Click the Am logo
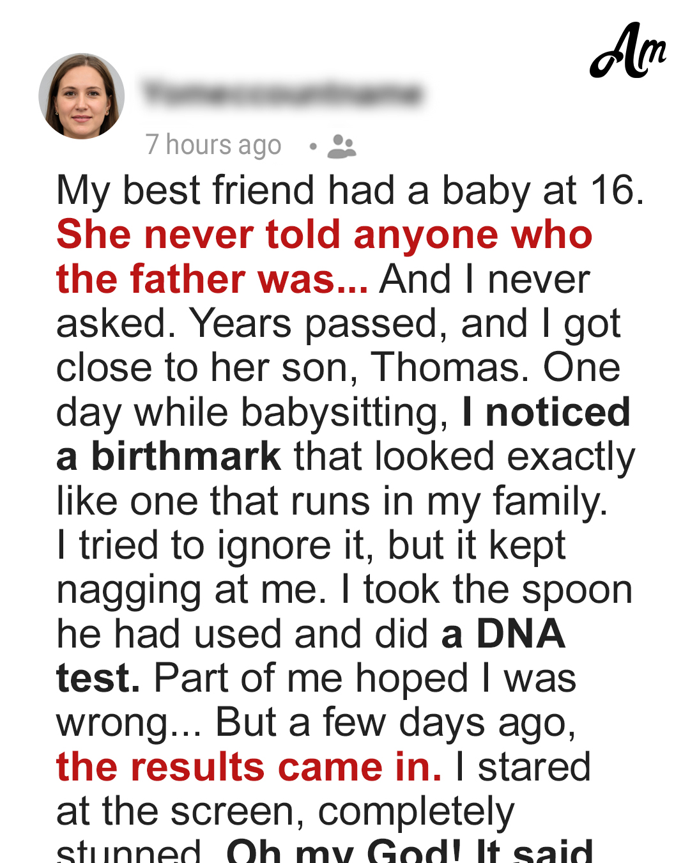Screen dimensions: 690x863 click(x=628, y=51)
